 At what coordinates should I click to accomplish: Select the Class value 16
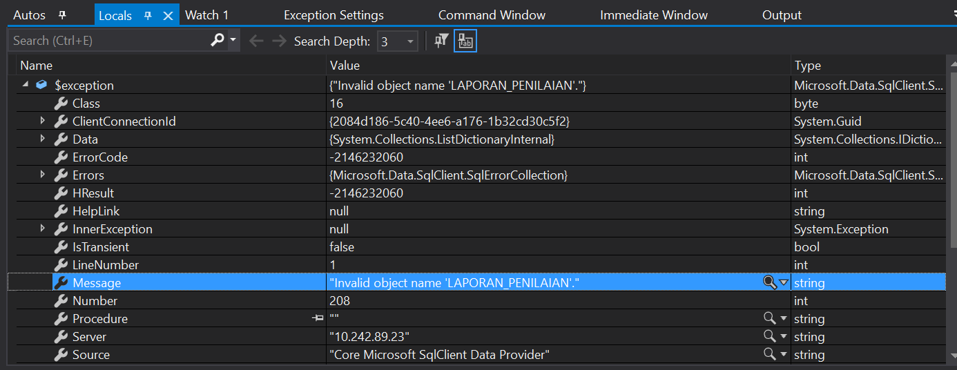tap(336, 104)
